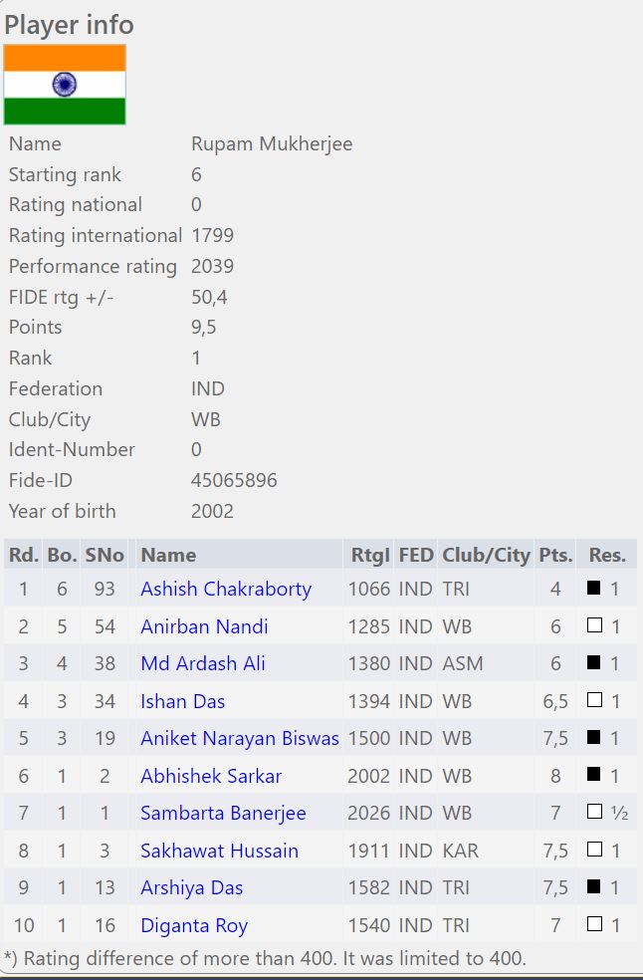The image size is (643, 980).
Task: Click the Pts. column header
Action: coord(555,555)
